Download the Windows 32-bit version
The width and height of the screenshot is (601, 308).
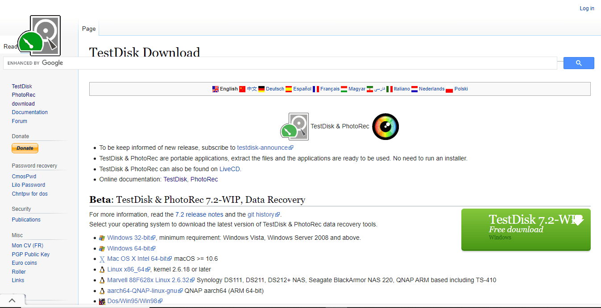pyautogui.click(x=131, y=238)
